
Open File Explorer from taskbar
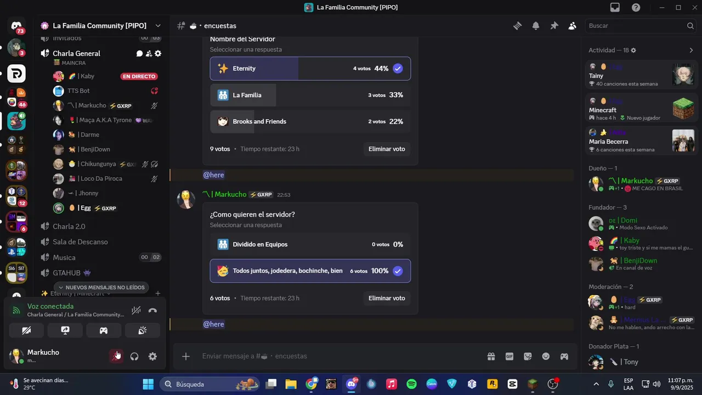pos(291,384)
